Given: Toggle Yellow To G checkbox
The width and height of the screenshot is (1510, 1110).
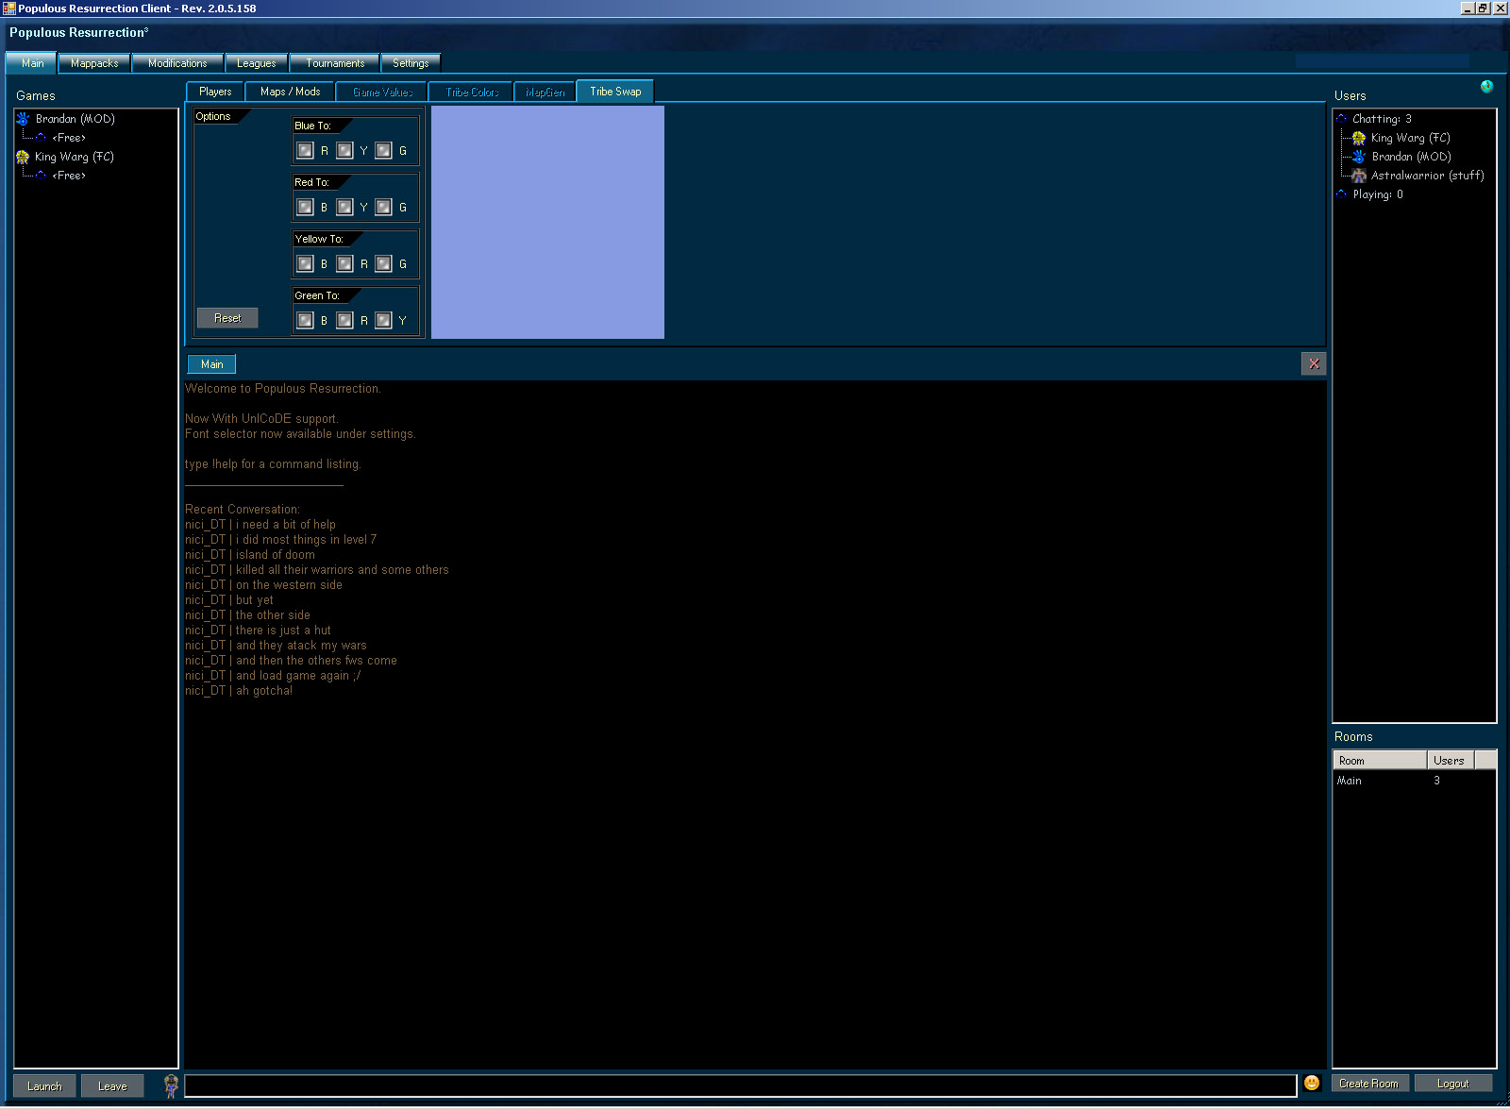Looking at the screenshot, I should (x=384, y=263).
